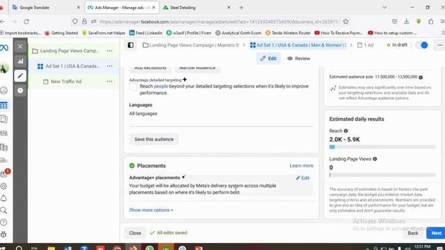Bookmark this page with star icon
The image size is (445, 250).
[x=346, y=22]
